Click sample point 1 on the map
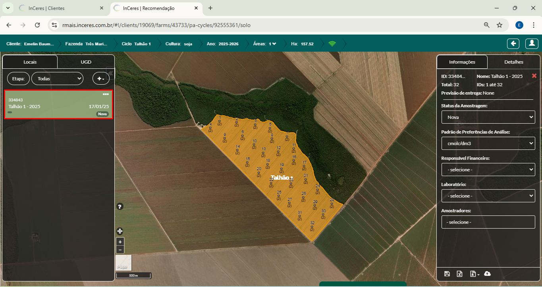The width and height of the screenshot is (542, 287). (x=220, y=121)
